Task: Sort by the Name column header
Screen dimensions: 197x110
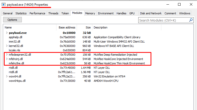Action: (x=30, y=27)
